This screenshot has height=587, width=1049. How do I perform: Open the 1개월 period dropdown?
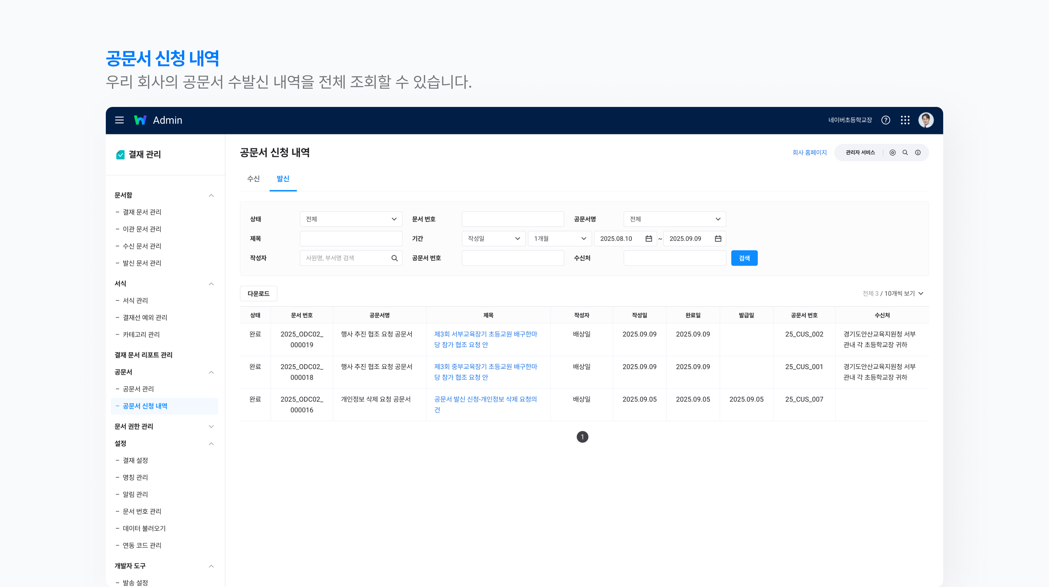click(559, 239)
